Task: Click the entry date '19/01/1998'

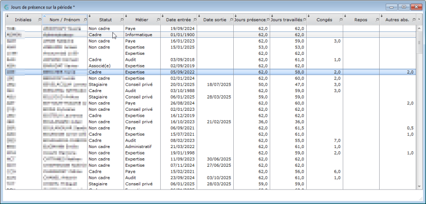Action: (x=183, y=153)
